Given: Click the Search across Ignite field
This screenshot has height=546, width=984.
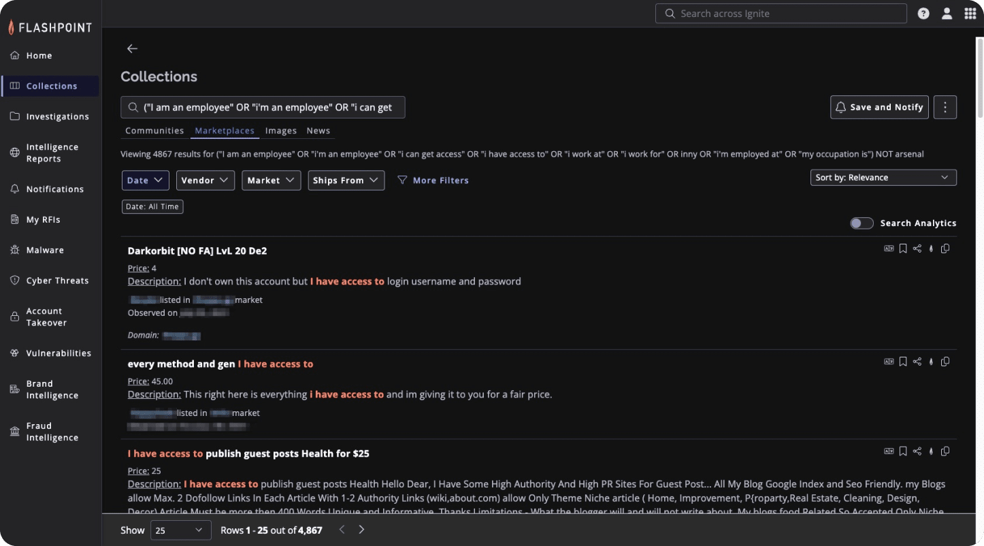Looking at the screenshot, I should coord(781,14).
